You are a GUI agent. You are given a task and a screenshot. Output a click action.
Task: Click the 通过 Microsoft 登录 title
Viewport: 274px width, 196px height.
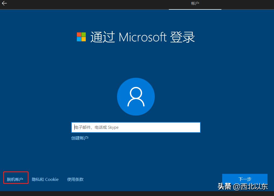[x=142, y=37]
